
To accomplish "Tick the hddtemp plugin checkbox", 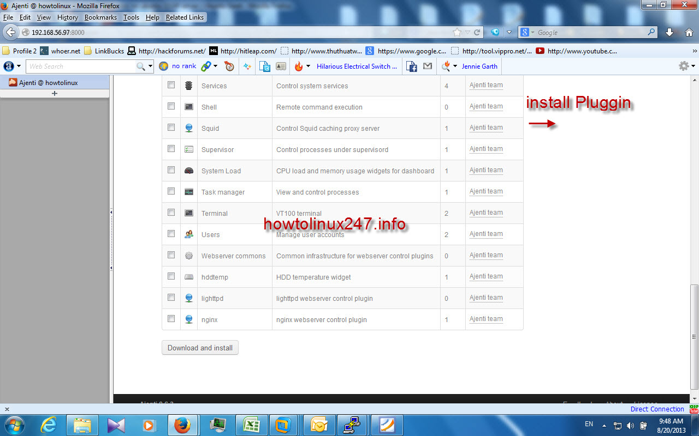I will point(171,276).
